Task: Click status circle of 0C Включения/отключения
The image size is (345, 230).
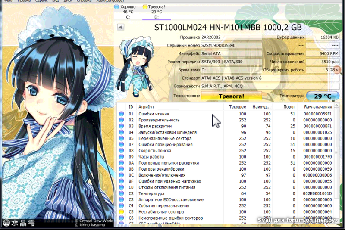Action: coord(121,175)
